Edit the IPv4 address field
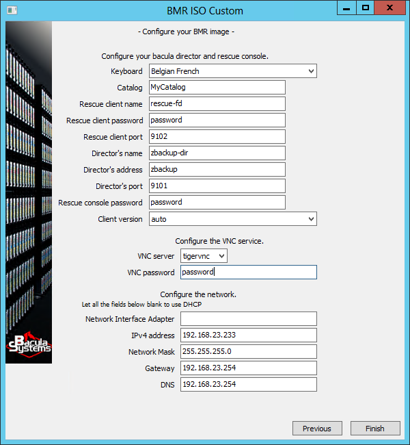The height and width of the screenshot is (445, 410). pos(249,335)
